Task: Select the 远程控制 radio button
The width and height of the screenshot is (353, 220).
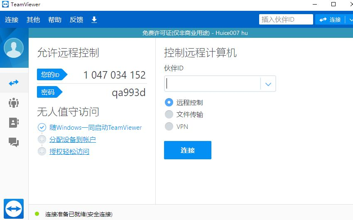Action: tap(169, 102)
